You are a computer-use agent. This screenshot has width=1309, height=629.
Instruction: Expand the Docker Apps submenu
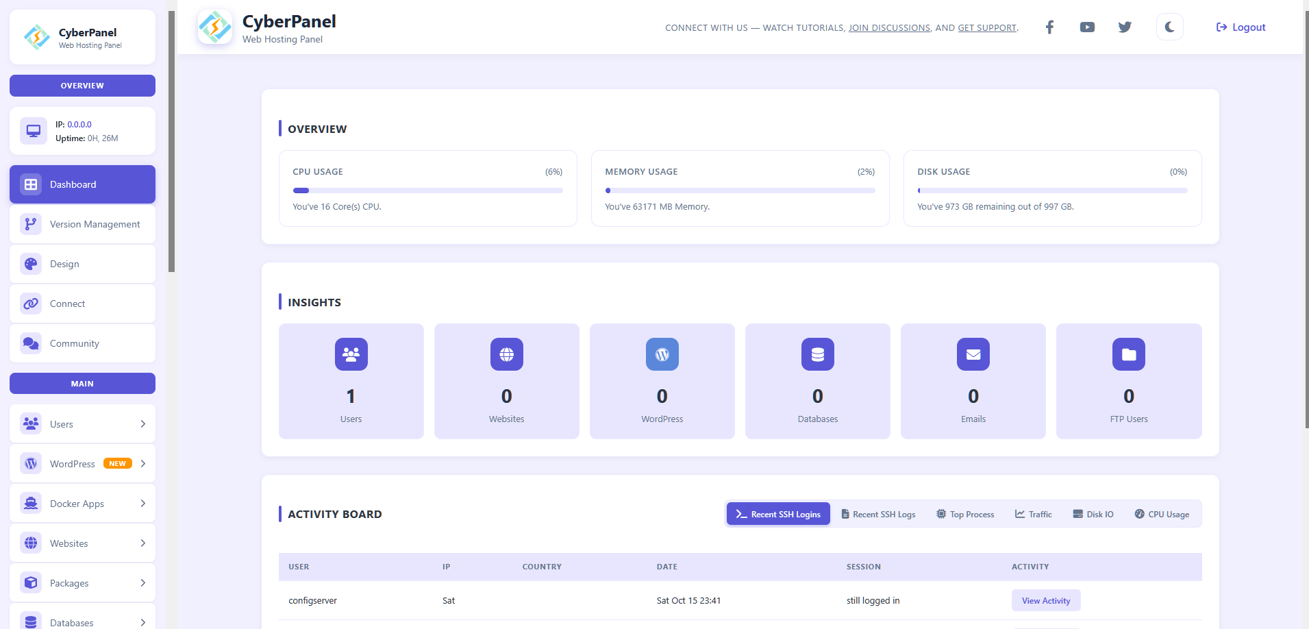[82, 504]
